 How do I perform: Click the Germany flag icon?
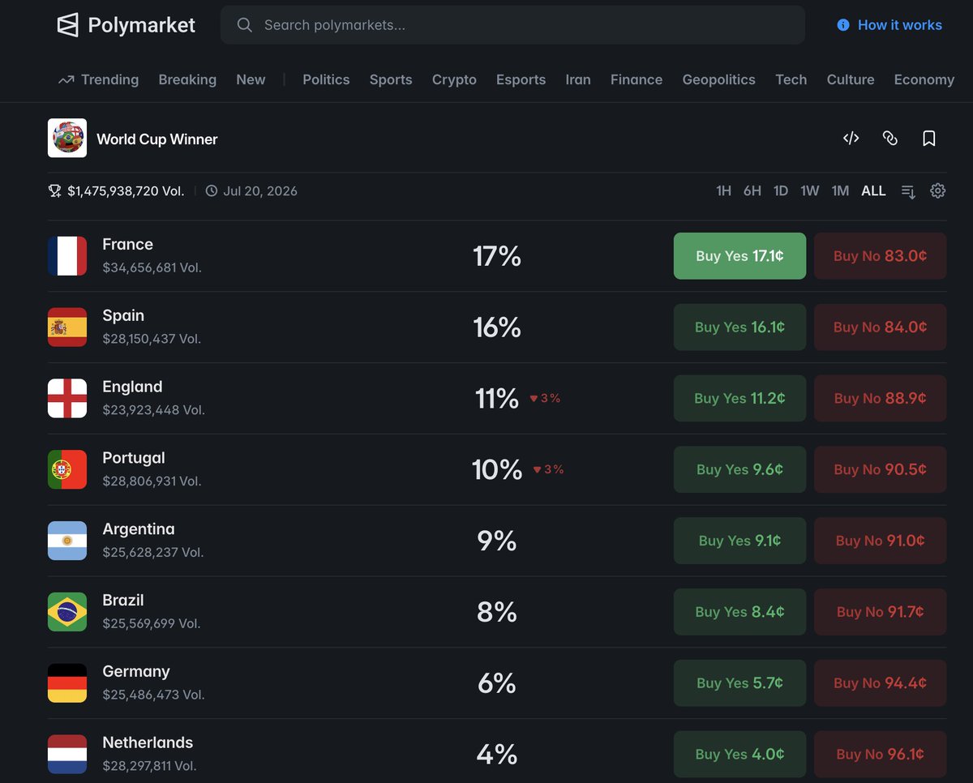click(67, 683)
